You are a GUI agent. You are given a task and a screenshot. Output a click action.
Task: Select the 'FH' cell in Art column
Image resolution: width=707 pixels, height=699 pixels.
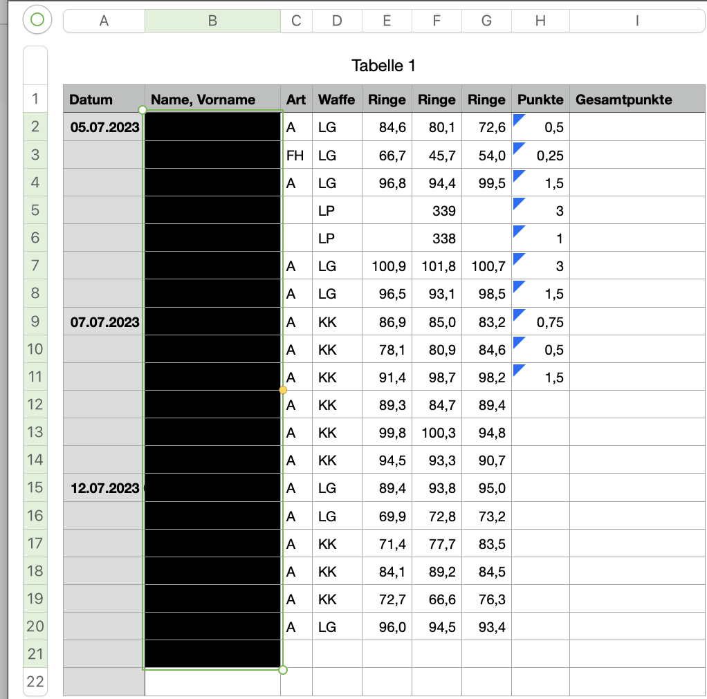click(296, 155)
